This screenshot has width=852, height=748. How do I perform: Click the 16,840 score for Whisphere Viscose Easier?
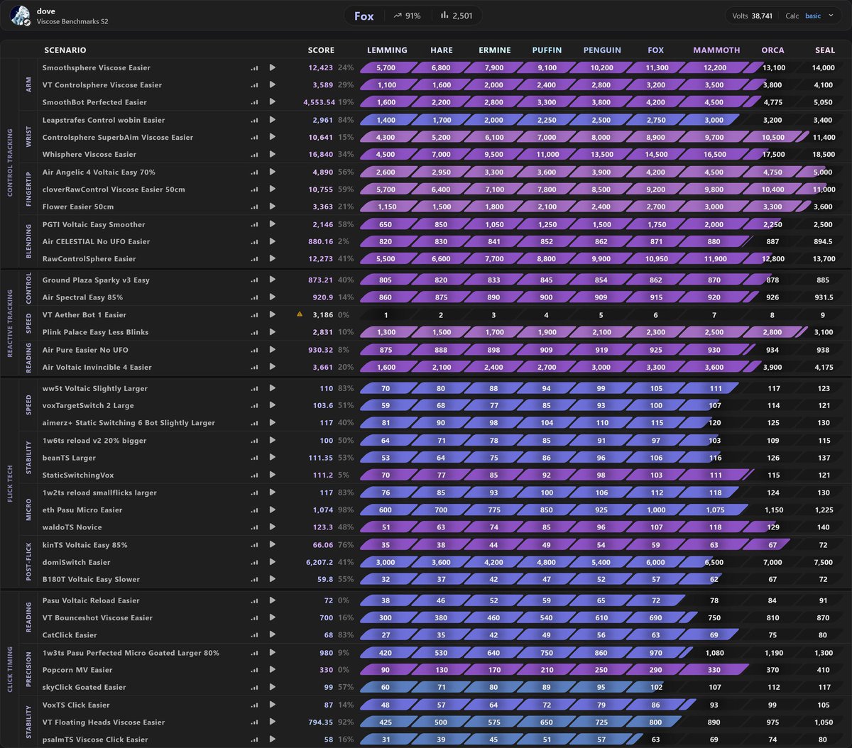(321, 155)
